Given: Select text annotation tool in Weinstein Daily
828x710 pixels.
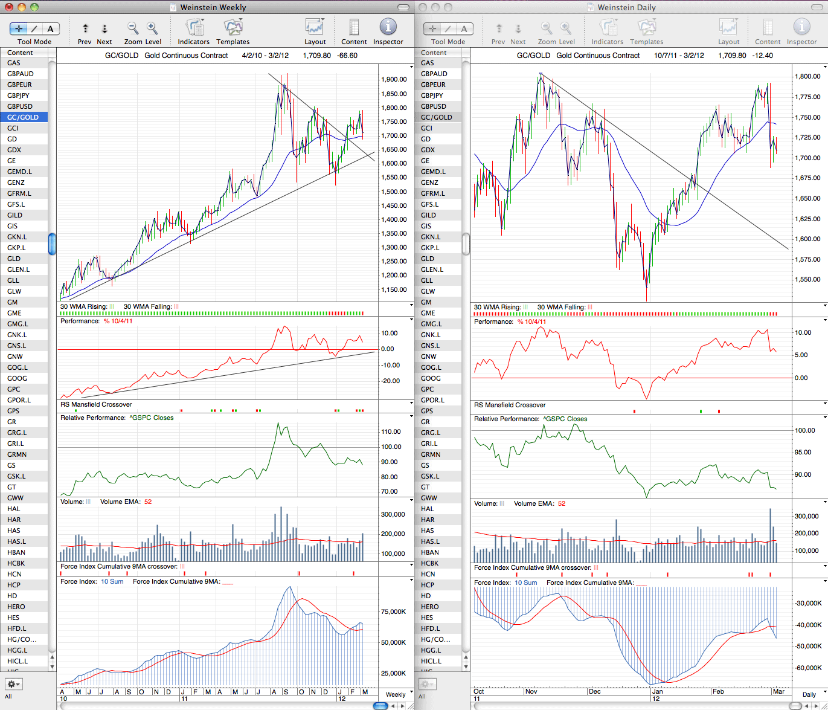Looking at the screenshot, I should click(464, 28).
